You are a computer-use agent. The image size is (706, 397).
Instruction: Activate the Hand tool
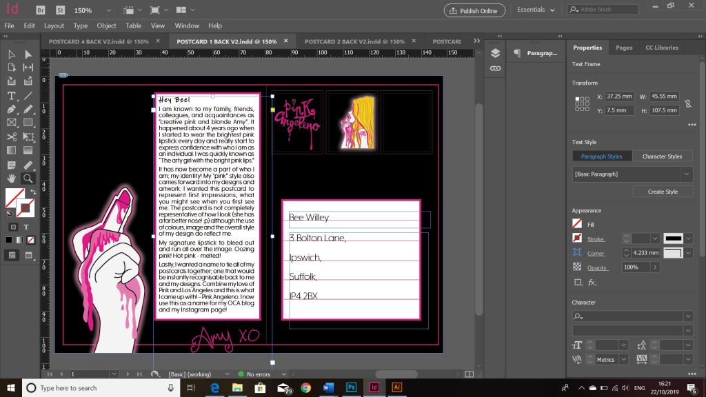12,178
